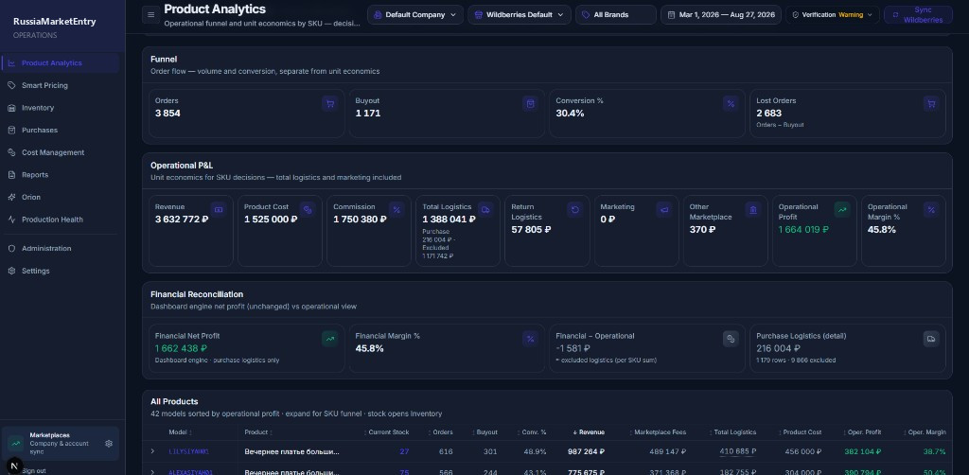Open the Verification Warning dropdown
Image resolution: width=969 pixels, height=475 pixels.
click(x=833, y=15)
